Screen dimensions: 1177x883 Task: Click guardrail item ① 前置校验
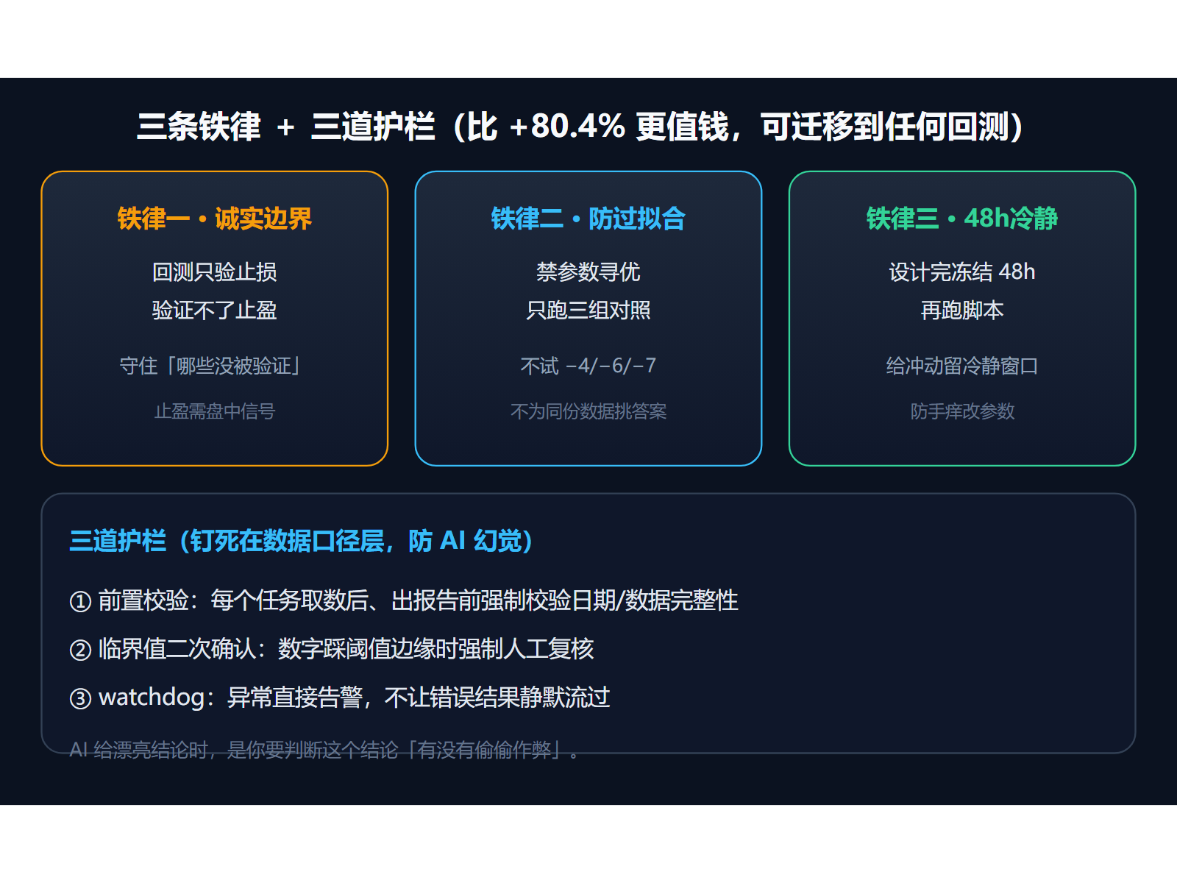click(403, 600)
